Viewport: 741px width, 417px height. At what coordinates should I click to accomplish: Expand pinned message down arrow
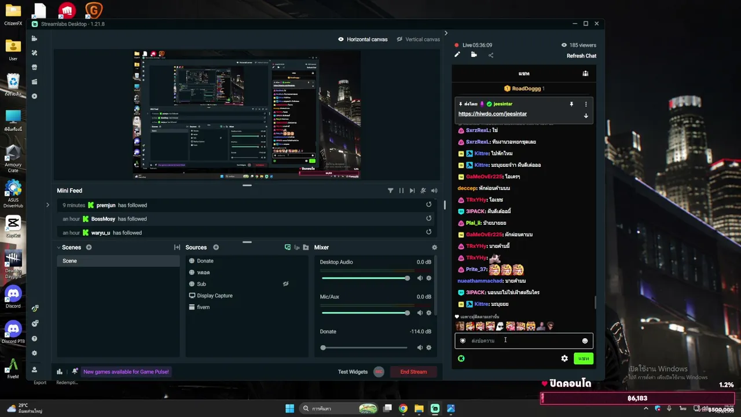[586, 116]
